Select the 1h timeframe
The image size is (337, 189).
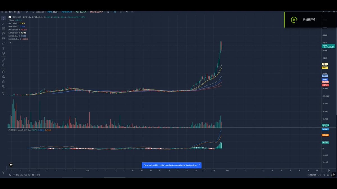pos(15,12)
